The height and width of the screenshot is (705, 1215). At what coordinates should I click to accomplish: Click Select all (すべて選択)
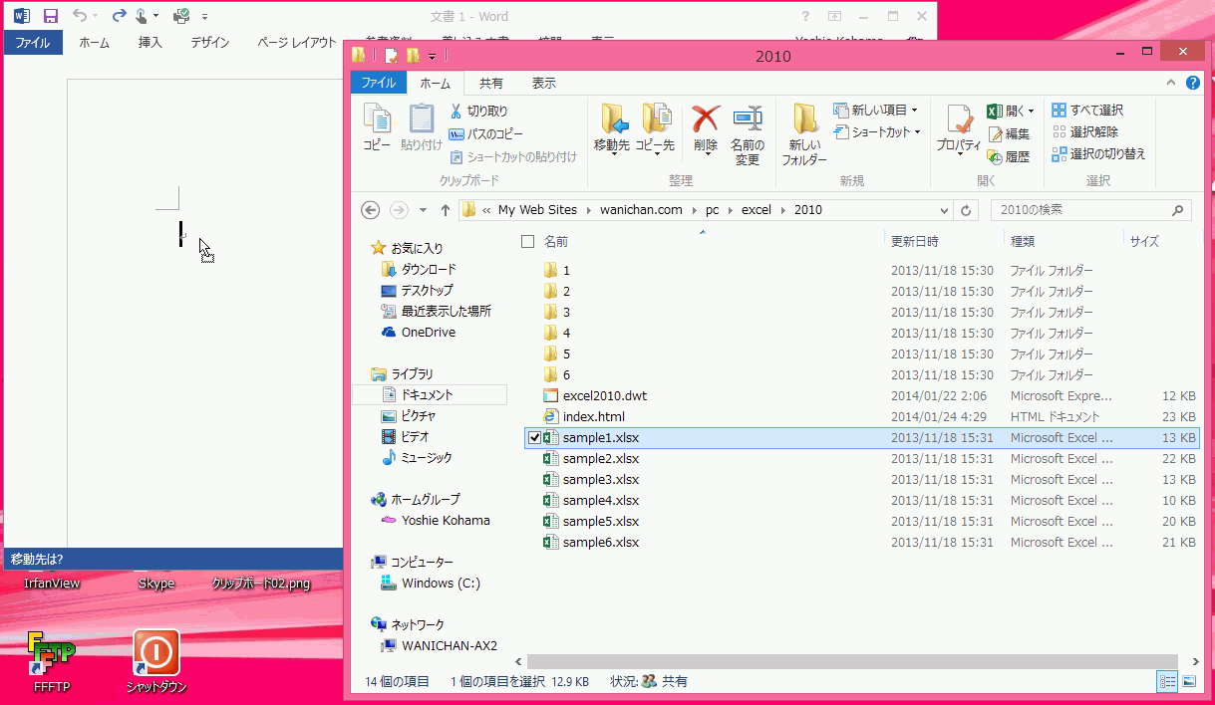[x=1087, y=111]
